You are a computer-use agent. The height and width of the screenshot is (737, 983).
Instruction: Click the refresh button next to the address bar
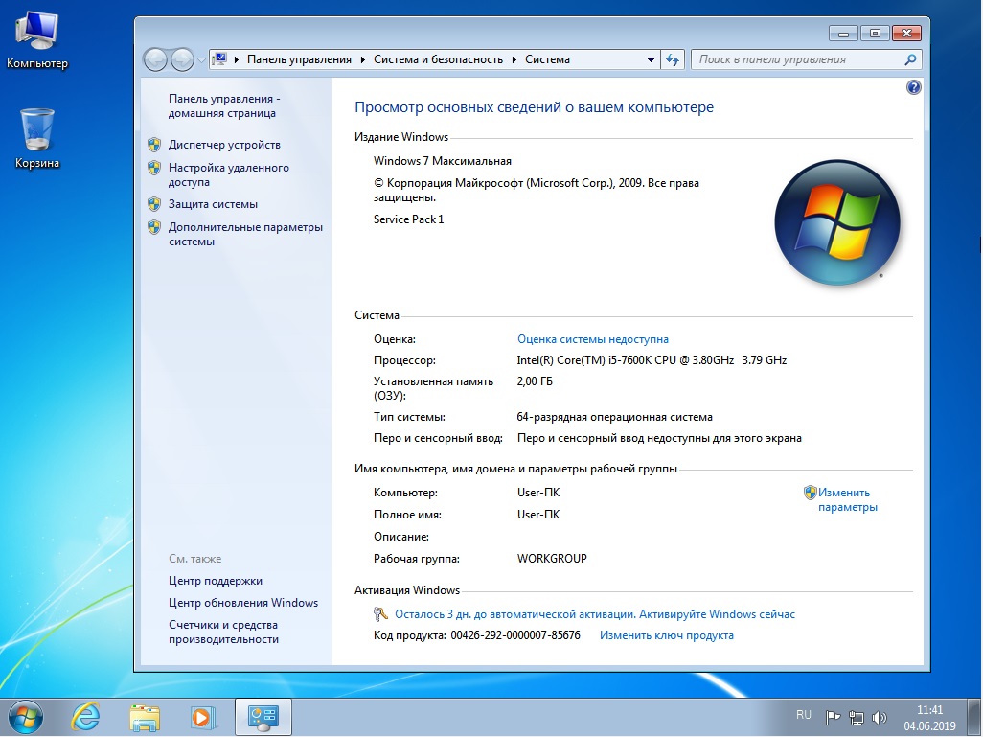673,59
